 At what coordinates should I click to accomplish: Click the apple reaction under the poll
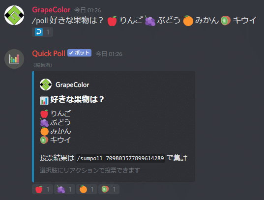pyautogui.click(x=42, y=189)
